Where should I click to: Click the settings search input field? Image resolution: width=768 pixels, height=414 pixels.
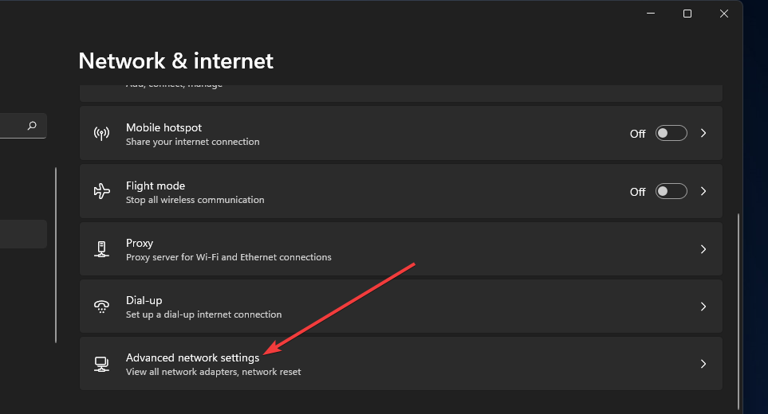click(x=11, y=126)
